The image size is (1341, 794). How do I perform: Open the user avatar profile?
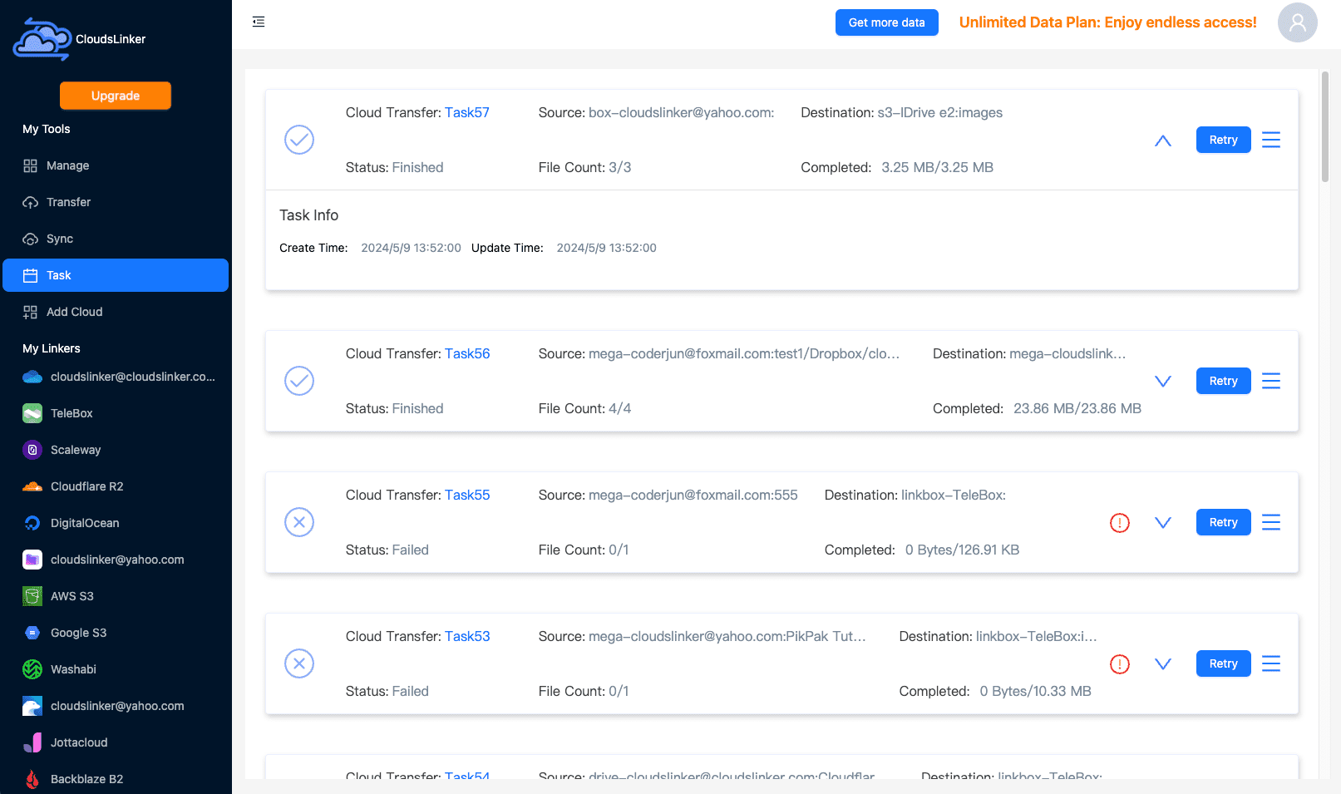pyautogui.click(x=1297, y=22)
